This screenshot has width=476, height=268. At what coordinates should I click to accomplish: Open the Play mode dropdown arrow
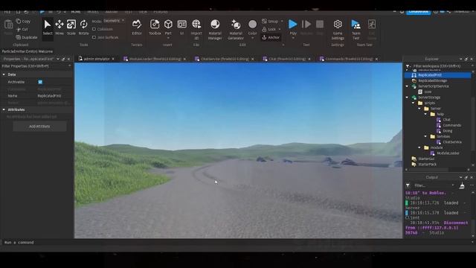pyautogui.click(x=292, y=38)
